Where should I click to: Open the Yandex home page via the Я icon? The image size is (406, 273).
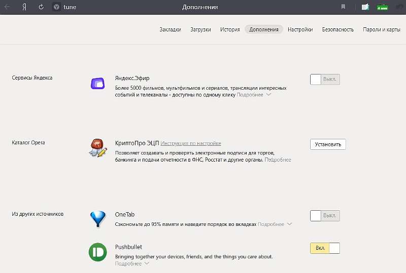24,7
